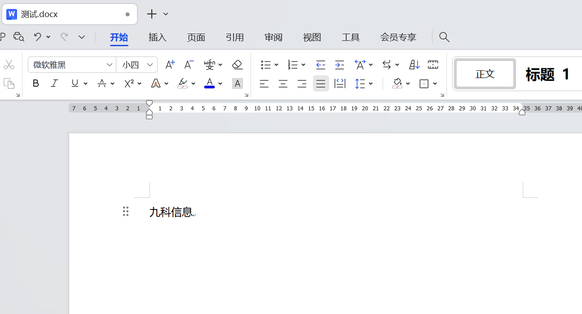582x314 pixels.
Task: Expand the line spacing dropdown arrow
Action: (371, 83)
